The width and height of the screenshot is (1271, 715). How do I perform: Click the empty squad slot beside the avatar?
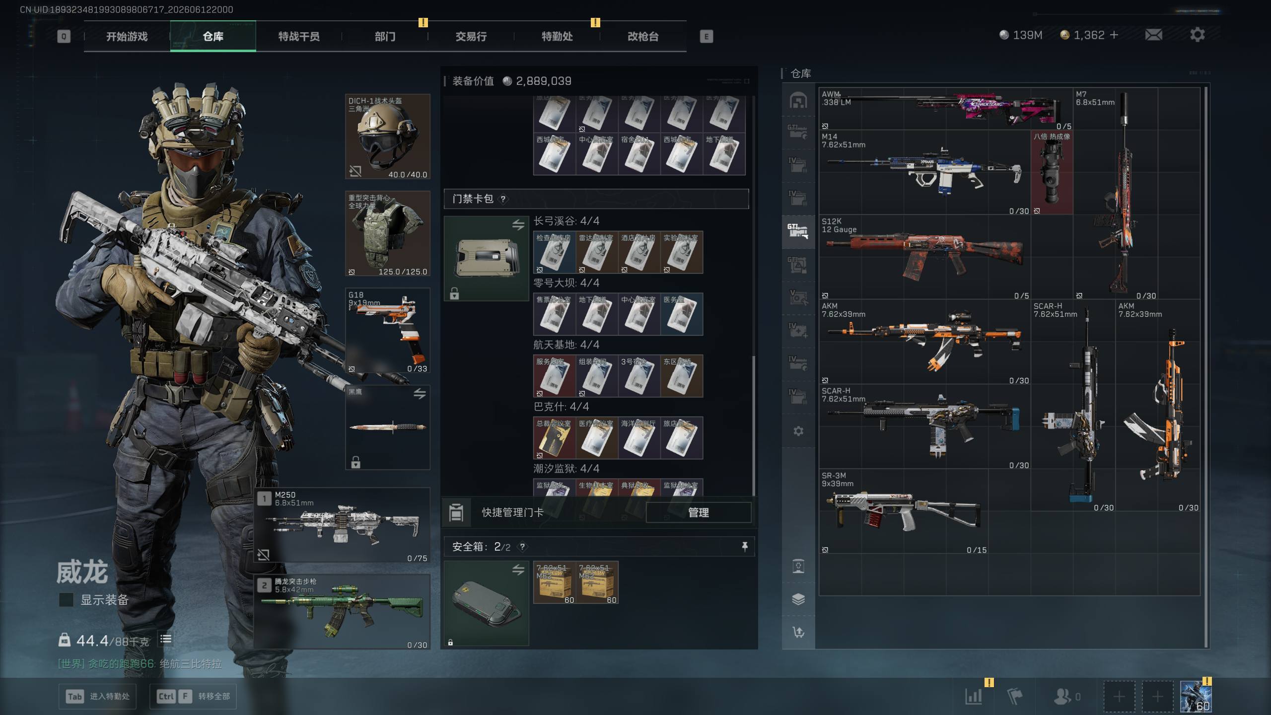(1157, 697)
